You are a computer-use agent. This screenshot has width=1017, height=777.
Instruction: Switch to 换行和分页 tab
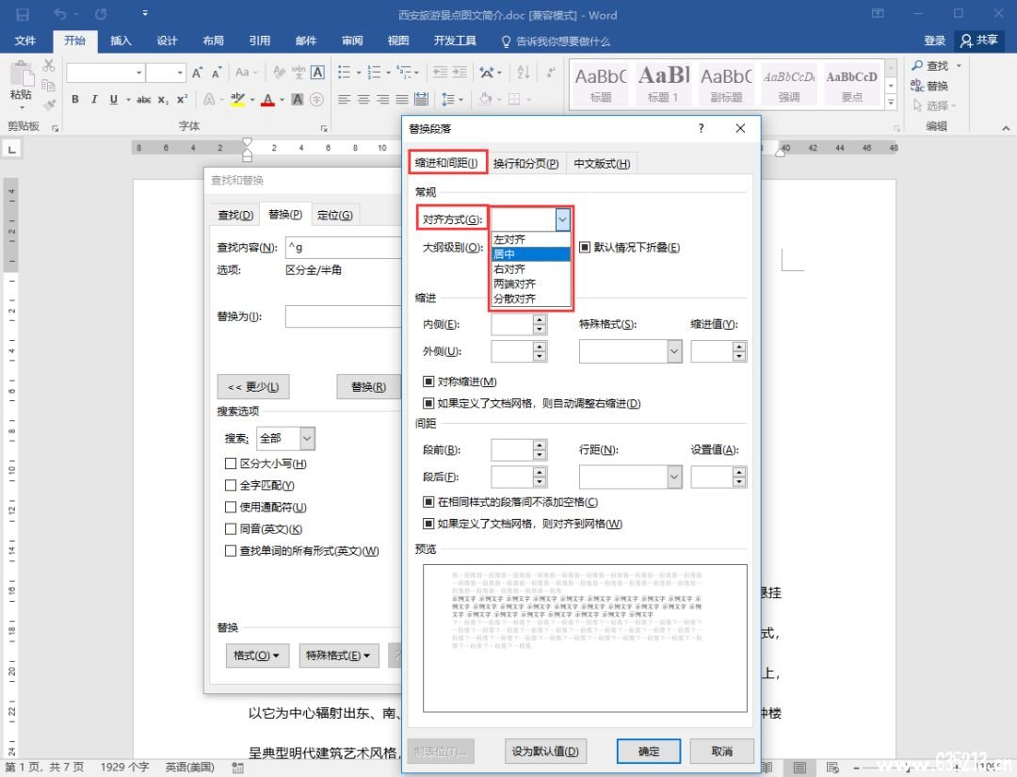(526, 164)
